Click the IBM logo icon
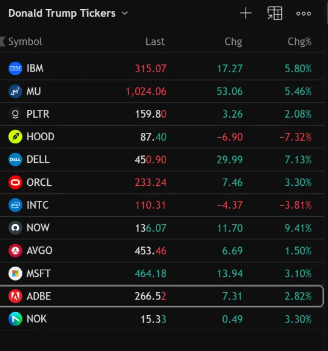Screen dimensions: 328x351 [x=15, y=69]
